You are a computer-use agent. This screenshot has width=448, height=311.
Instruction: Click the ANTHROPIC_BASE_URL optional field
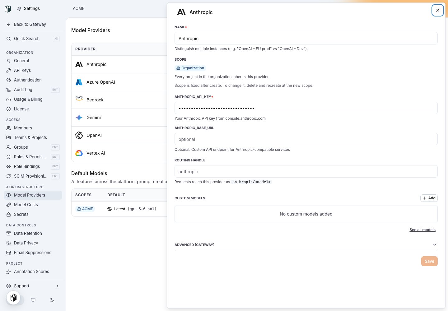[x=306, y=139]
